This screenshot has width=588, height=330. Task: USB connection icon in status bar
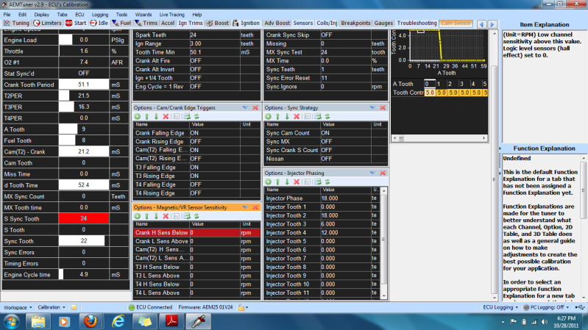tap(579, 307)
